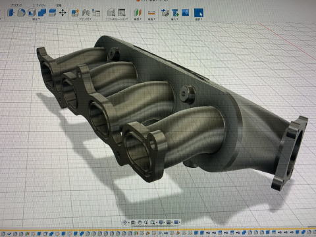Screen dimensions: 316x237
Task: Activate the Move/Copy arrows tool
Action: [63, 13]
